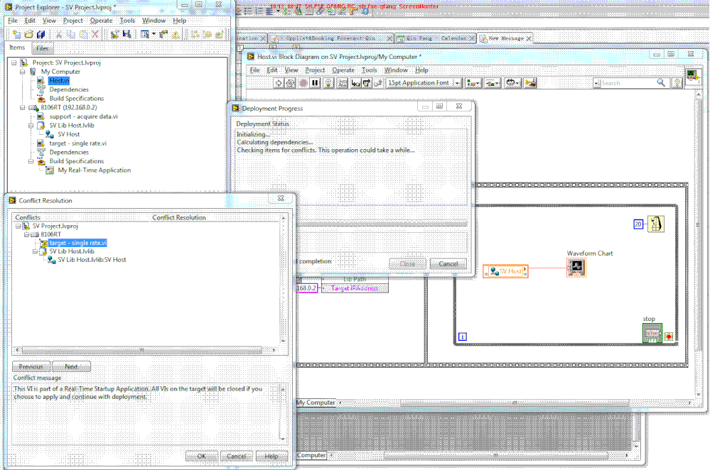
Task: Click Waveform Chart terminal on block diagram
Action: (576, 268)
